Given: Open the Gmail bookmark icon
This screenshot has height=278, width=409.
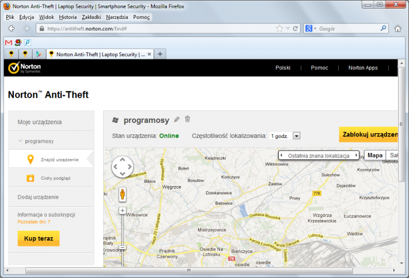Looking at the screenshot, I should click(9, 43).
